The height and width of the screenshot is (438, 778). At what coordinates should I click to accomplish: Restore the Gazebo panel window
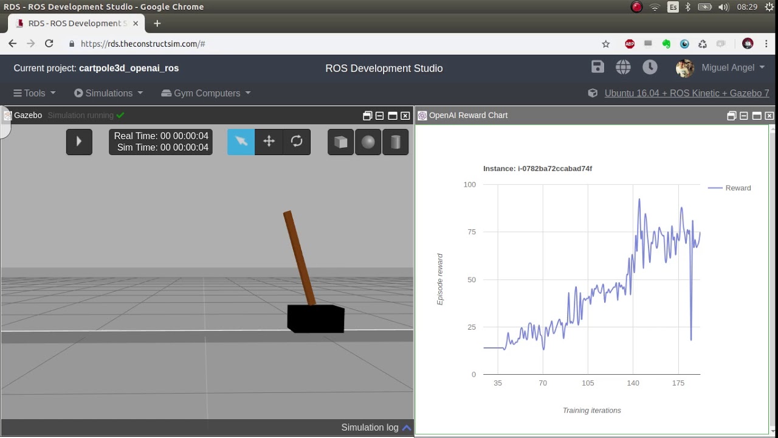pyautogui.click(x=367, y=116)
